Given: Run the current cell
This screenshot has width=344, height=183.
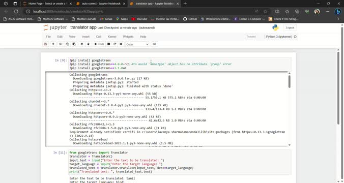Looking at the screenshot, I should 99,44.
